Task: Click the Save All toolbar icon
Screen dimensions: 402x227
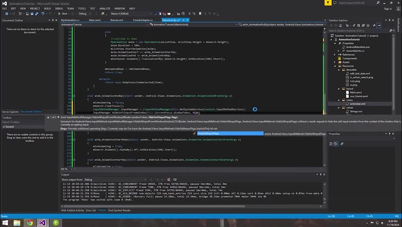Action: (37, 14)
